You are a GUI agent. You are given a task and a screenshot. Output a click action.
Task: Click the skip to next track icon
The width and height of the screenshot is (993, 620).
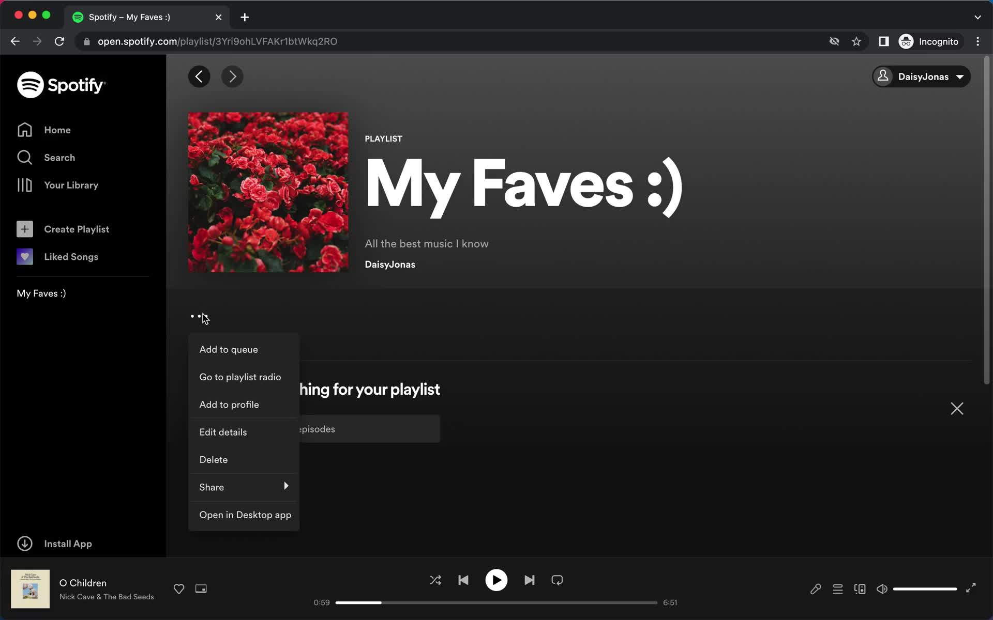(x=529, y=580)
